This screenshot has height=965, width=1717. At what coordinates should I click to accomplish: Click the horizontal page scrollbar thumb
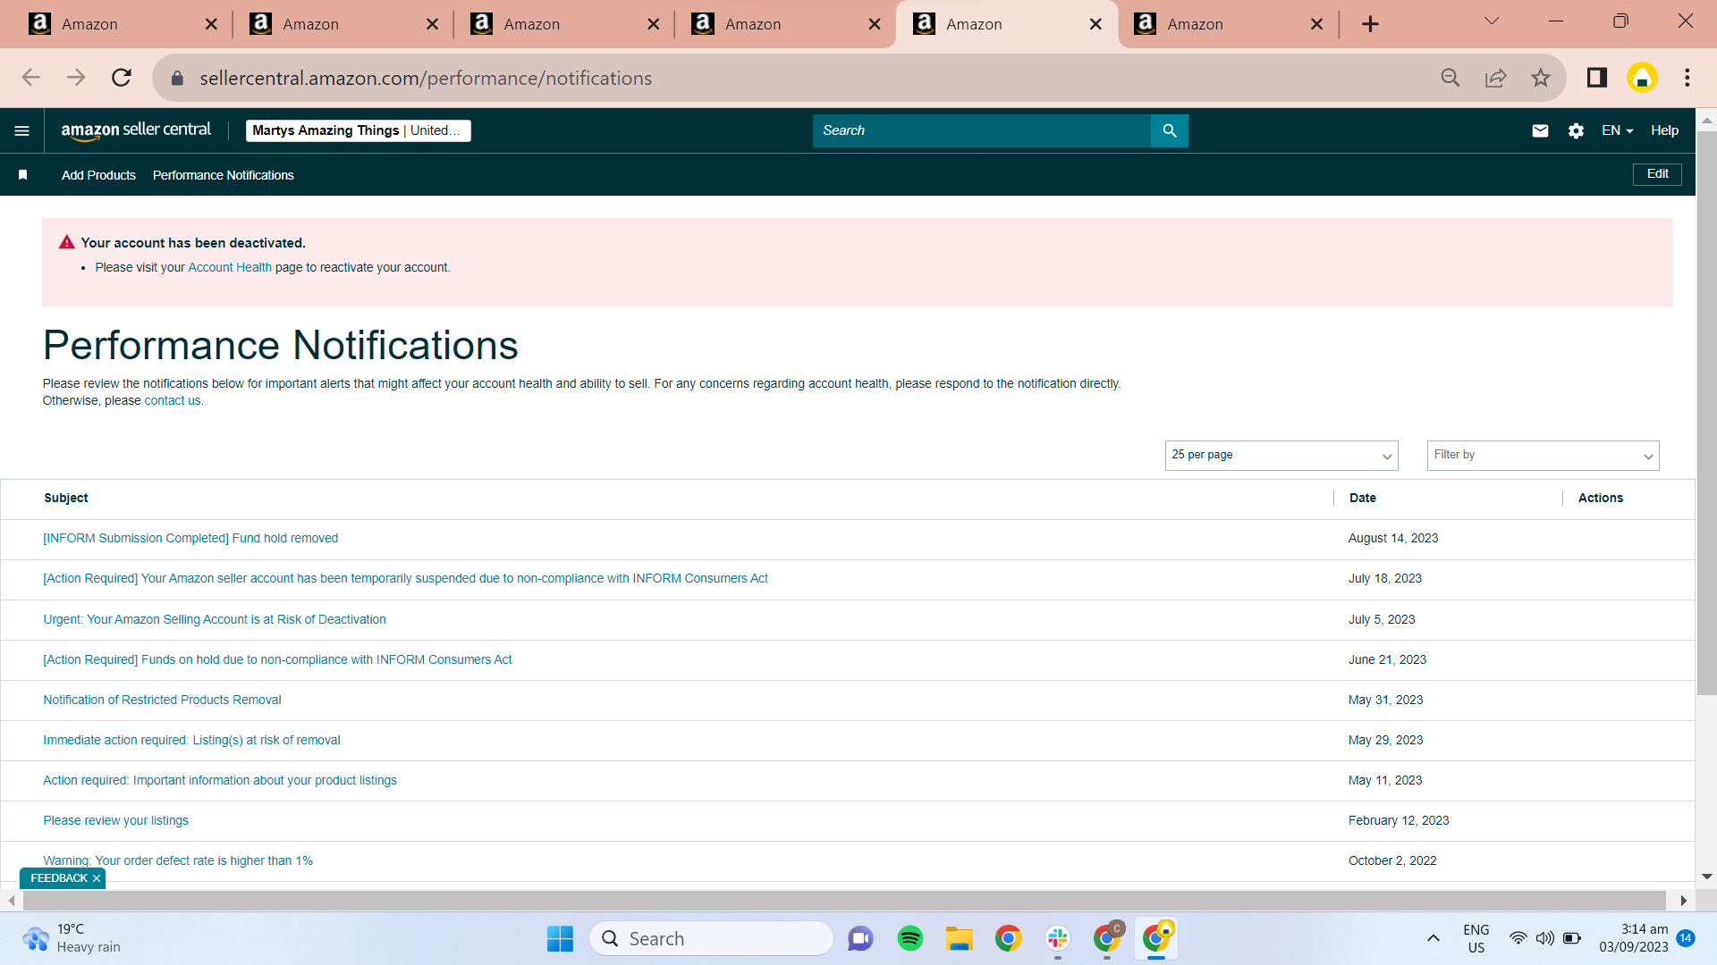coord(844,900)
